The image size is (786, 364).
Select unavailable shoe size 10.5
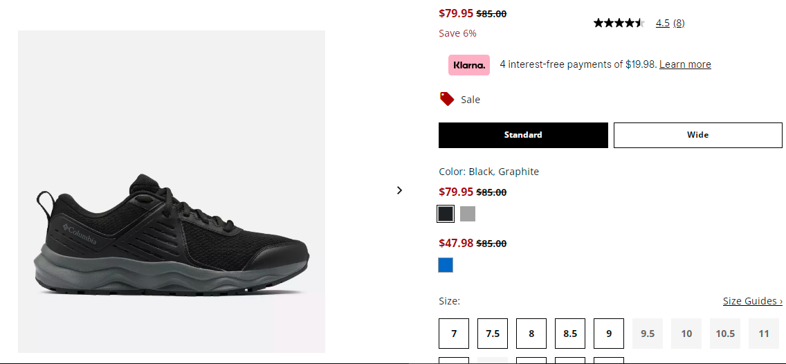pyautogui.click(x=725, y=334)
